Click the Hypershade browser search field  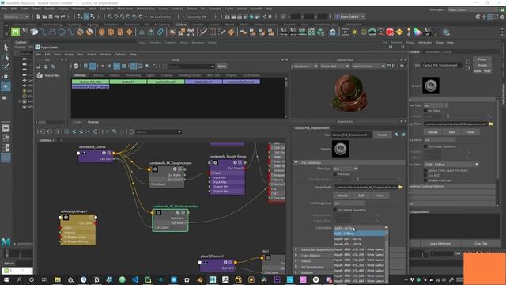[x=191, y=66]
